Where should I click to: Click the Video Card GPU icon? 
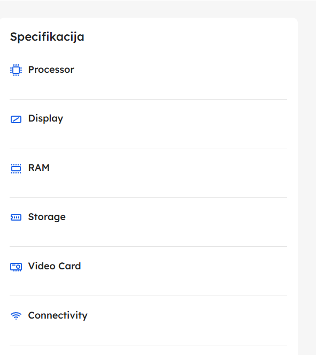tap(16, 267)
